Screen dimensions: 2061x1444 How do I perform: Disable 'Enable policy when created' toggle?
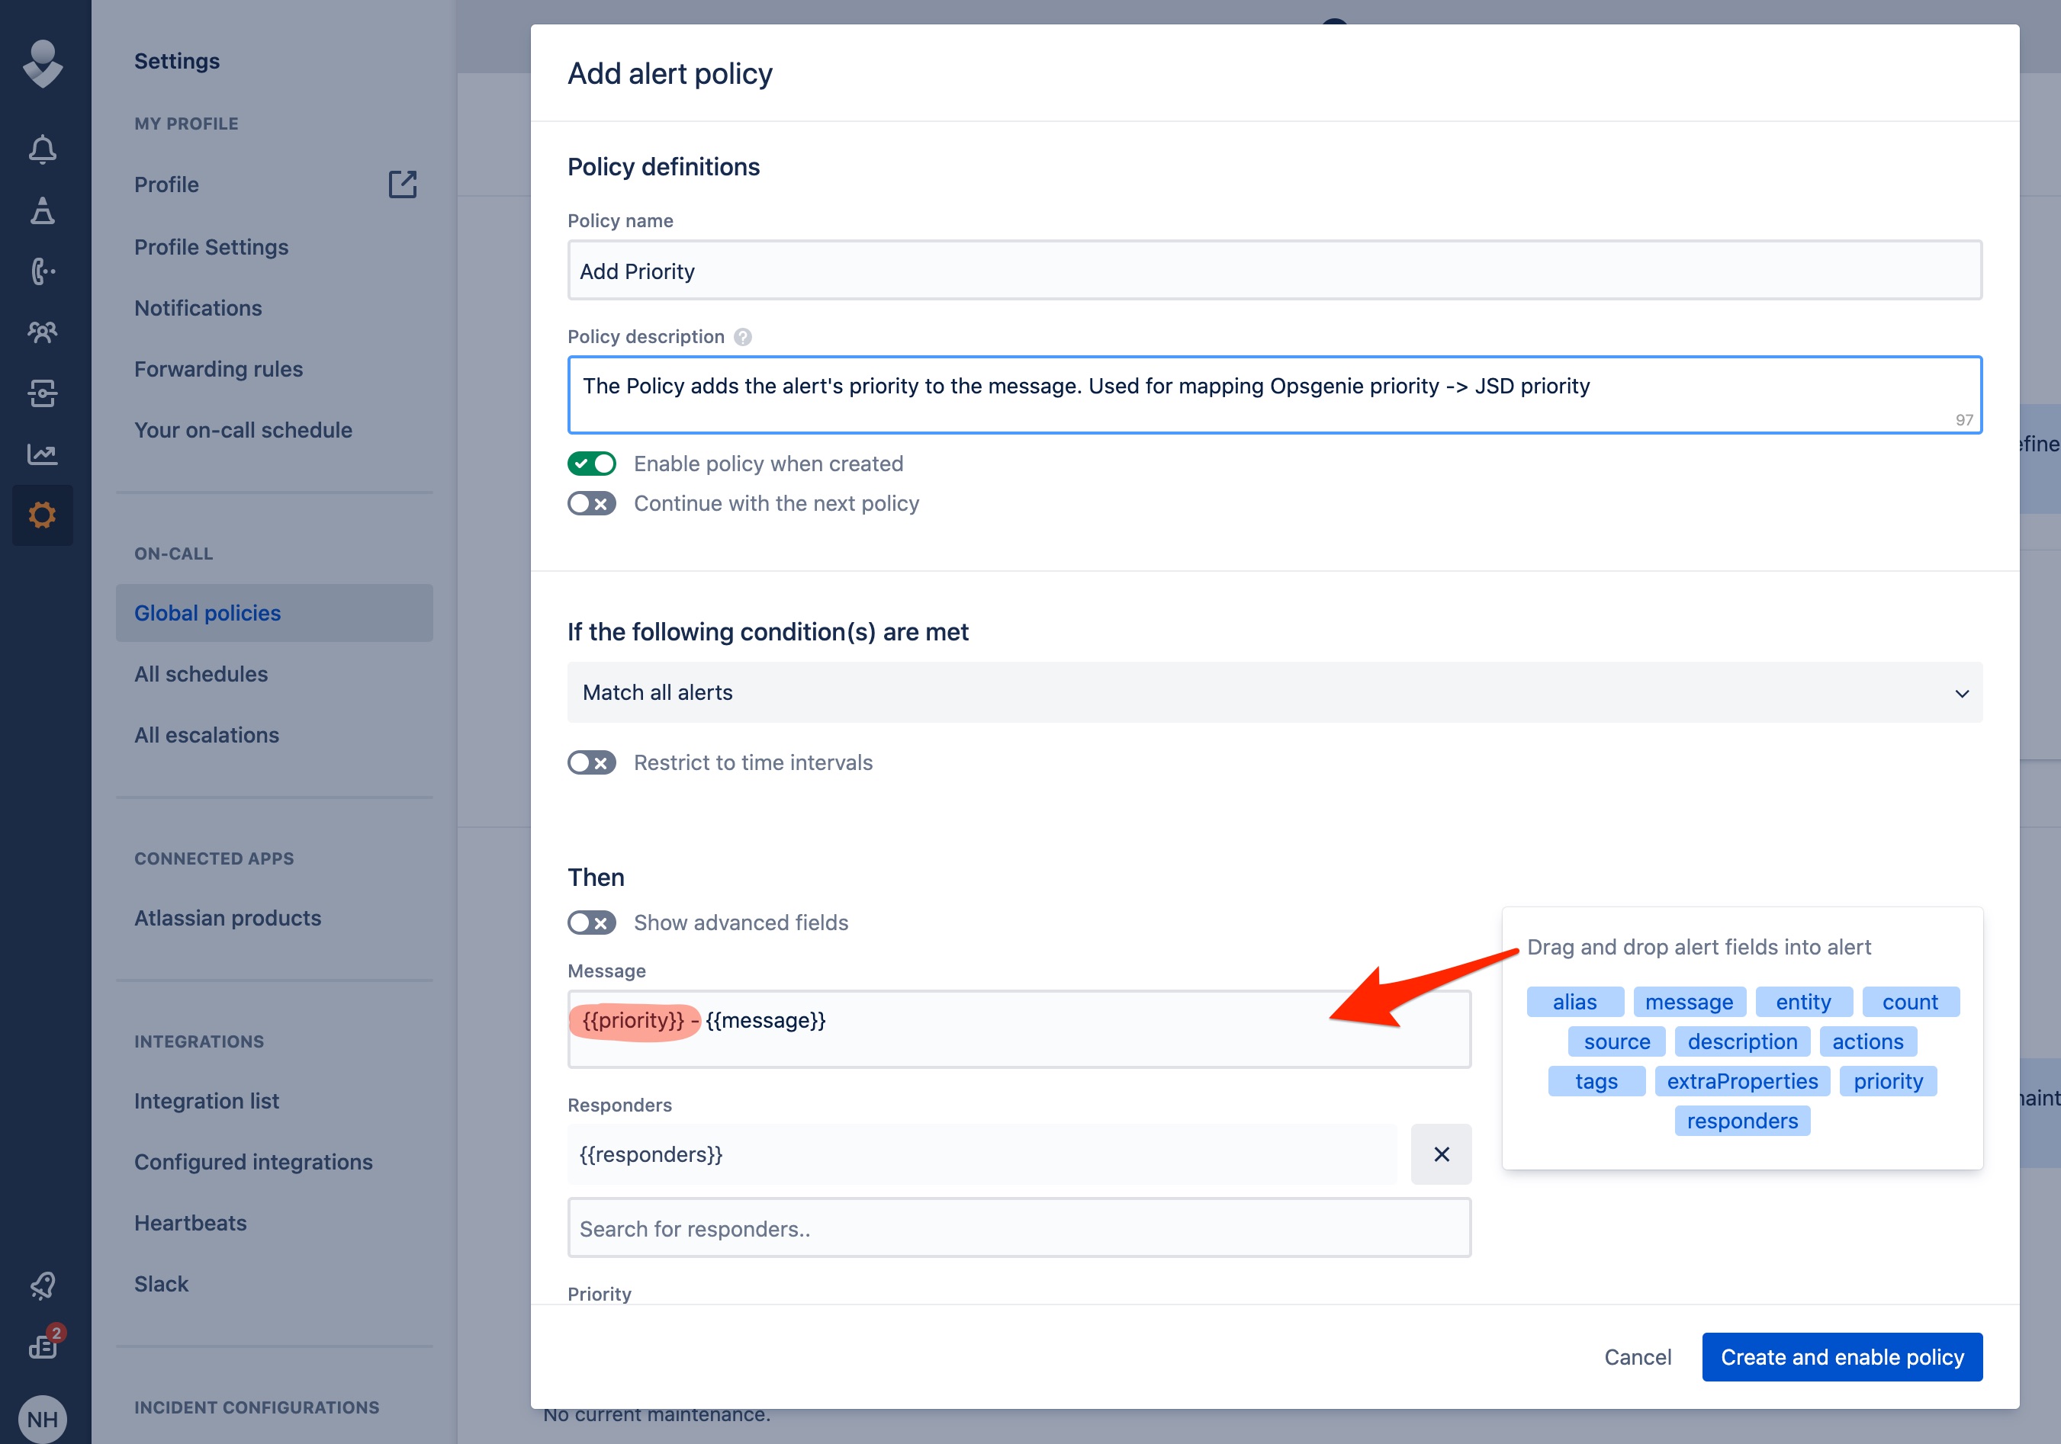[x=592, y=463]
